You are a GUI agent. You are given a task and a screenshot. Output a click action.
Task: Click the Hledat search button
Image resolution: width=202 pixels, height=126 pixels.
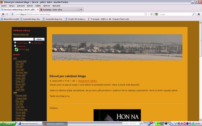coord(39,39)
